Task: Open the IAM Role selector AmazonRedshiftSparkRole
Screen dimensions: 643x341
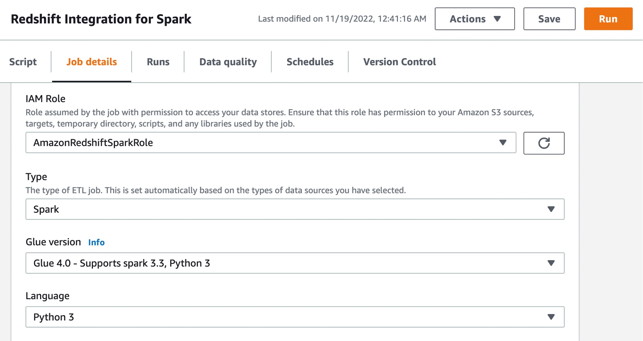Action: (271, 143)
